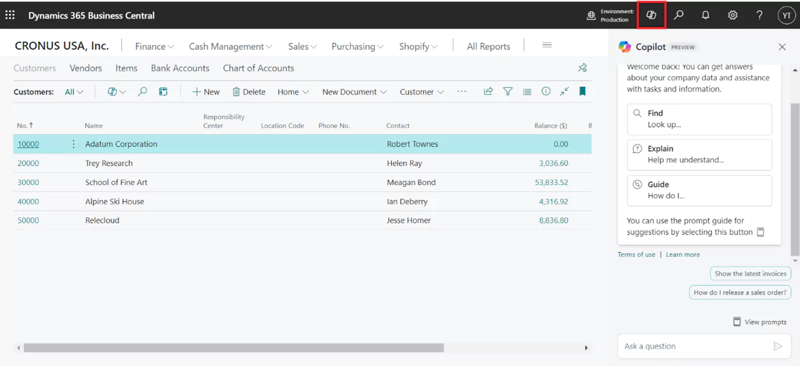
Task: Toggle the FactBox information icon
Action: pyautogui.click(x=546, y=91)
